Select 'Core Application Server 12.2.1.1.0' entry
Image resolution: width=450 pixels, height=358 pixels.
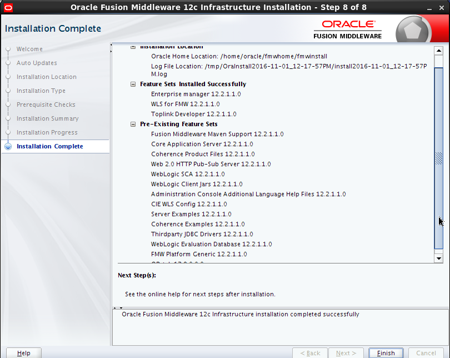tap(202, 144)
